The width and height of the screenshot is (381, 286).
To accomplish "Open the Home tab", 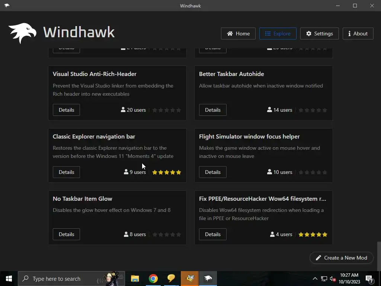I will coord(238,34).
